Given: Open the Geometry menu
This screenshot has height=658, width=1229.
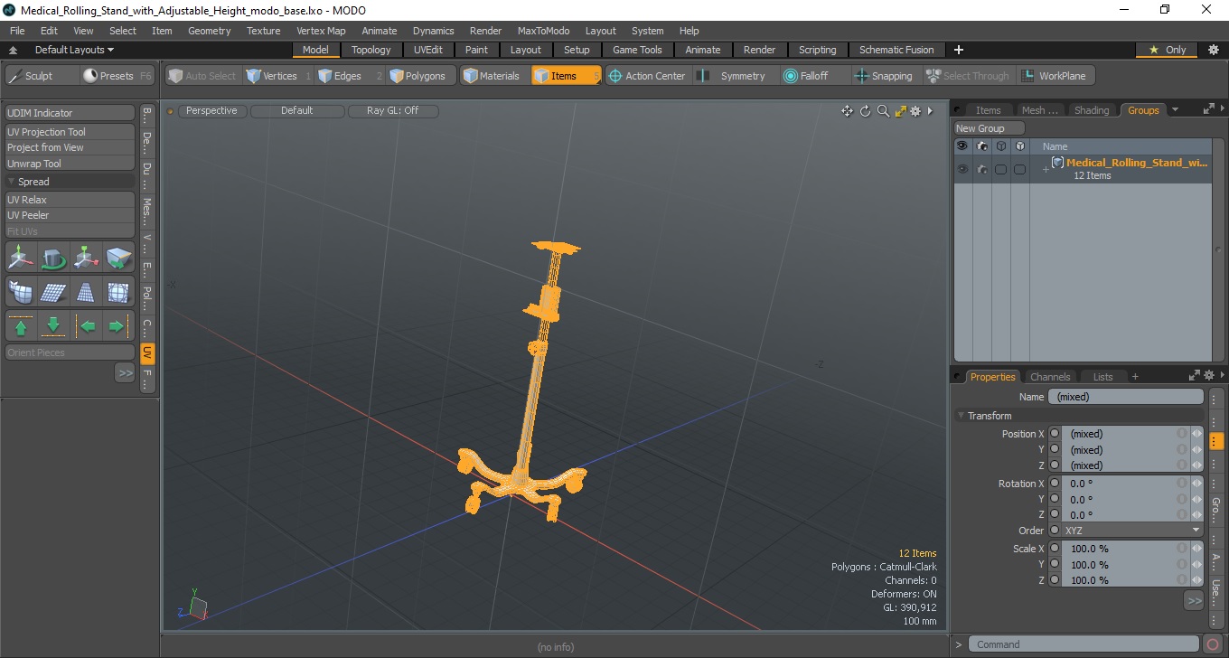Looking at the screenshot, I should [210, 31].
